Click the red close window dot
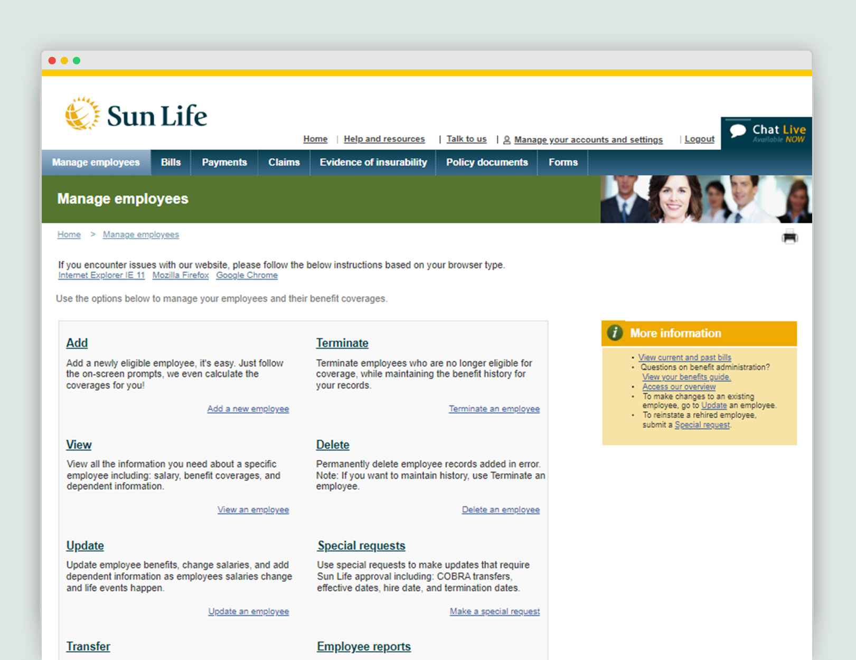Image resolution: width=856 pixels, height=660 pixels. click(x=52, y=61)
